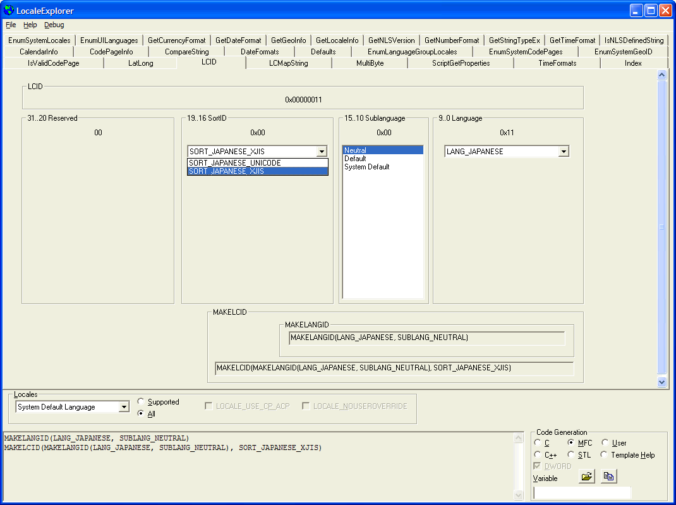Screen dimensions: 676x505
Task: Expand the System Default Language dropdown
Action: tap(124, 407)
